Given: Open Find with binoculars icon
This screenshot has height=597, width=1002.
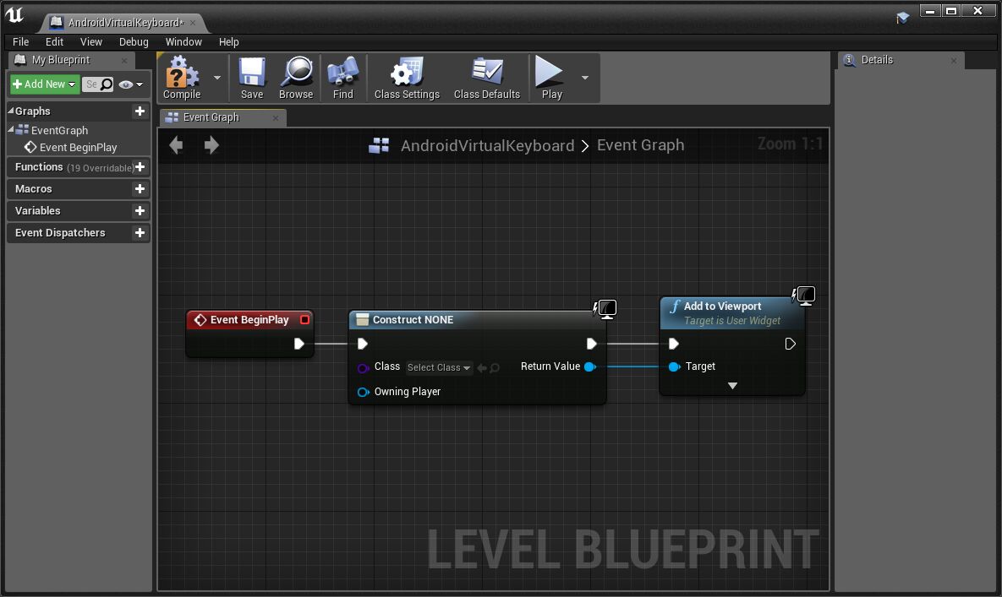Looking at the screenshot, I should (342, 78).
